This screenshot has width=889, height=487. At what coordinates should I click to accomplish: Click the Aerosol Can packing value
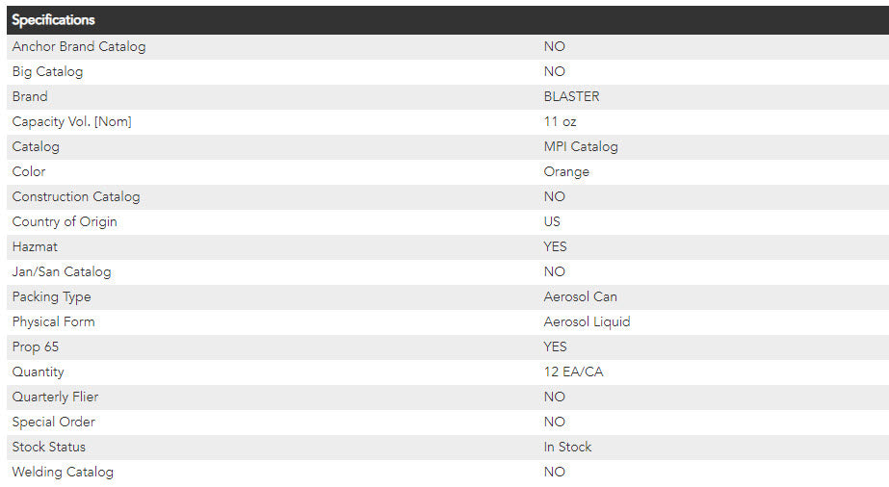(x=580, y=296)
